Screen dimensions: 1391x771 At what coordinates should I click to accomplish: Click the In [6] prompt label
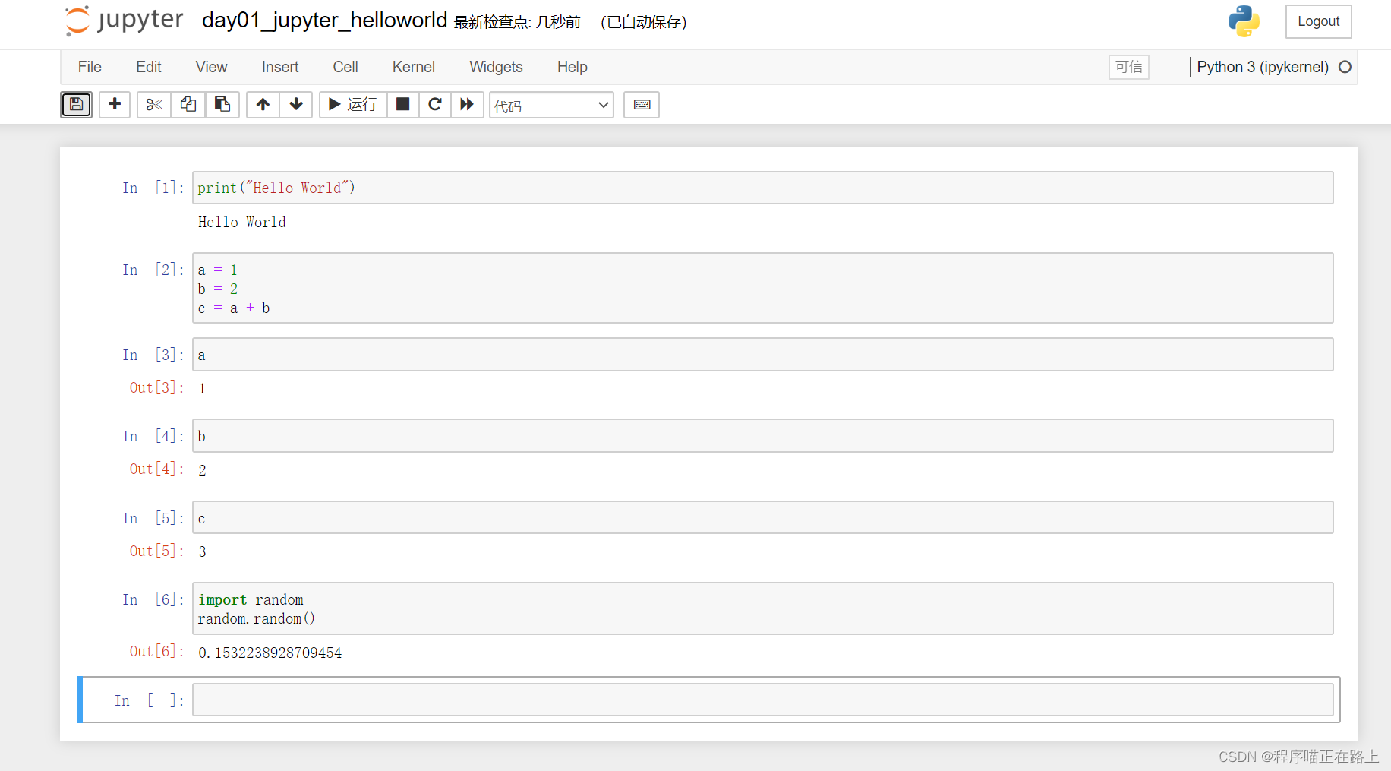pos(153,599)
